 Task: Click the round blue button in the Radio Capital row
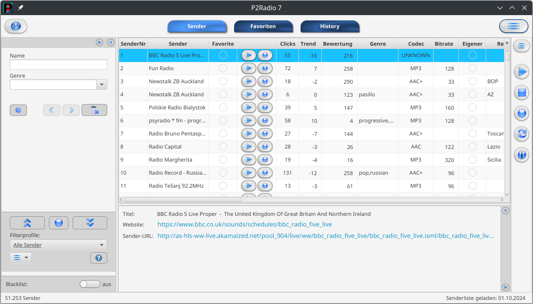pyautogui.click(x=265, y=146)
